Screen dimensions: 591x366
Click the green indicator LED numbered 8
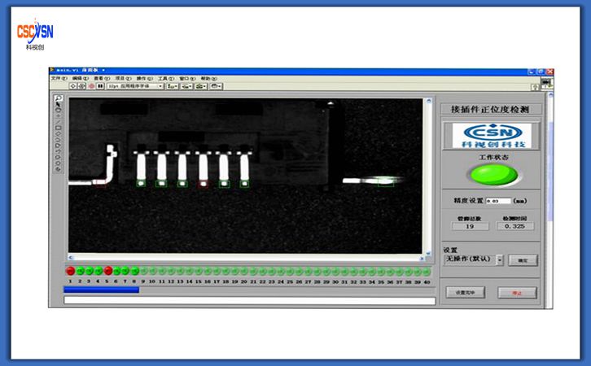[x=135, y=271]
